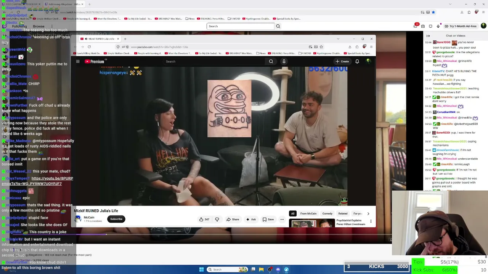Click the Share button under video
This screenshot has height=274, width=488.
pos(233,219)
